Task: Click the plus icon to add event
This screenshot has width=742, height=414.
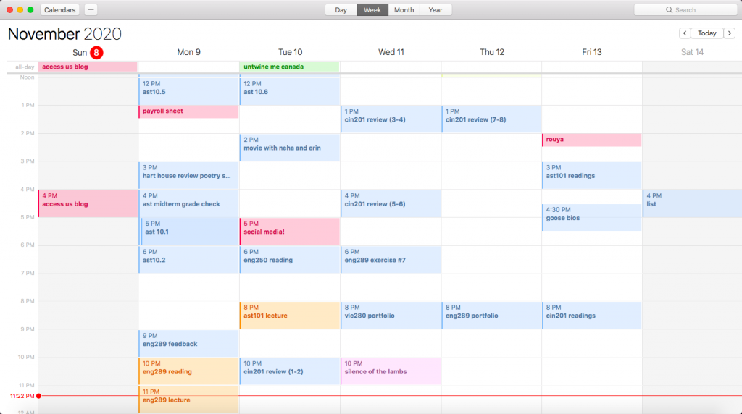Action: click(x=91, y=10)
